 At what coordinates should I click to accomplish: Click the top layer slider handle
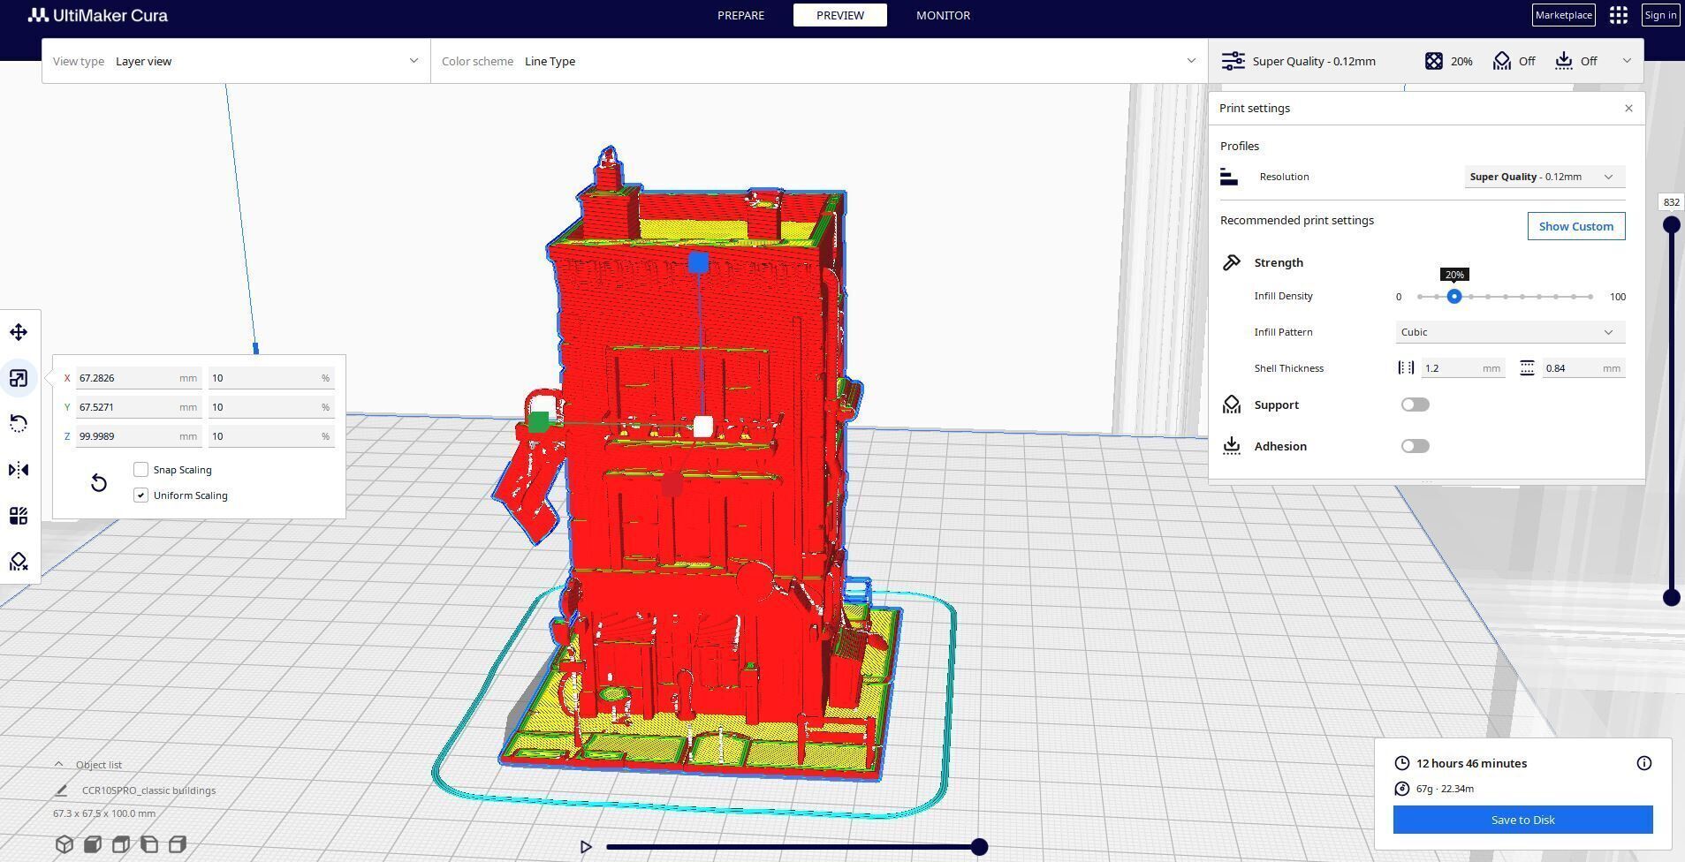tap(1671, 224)
